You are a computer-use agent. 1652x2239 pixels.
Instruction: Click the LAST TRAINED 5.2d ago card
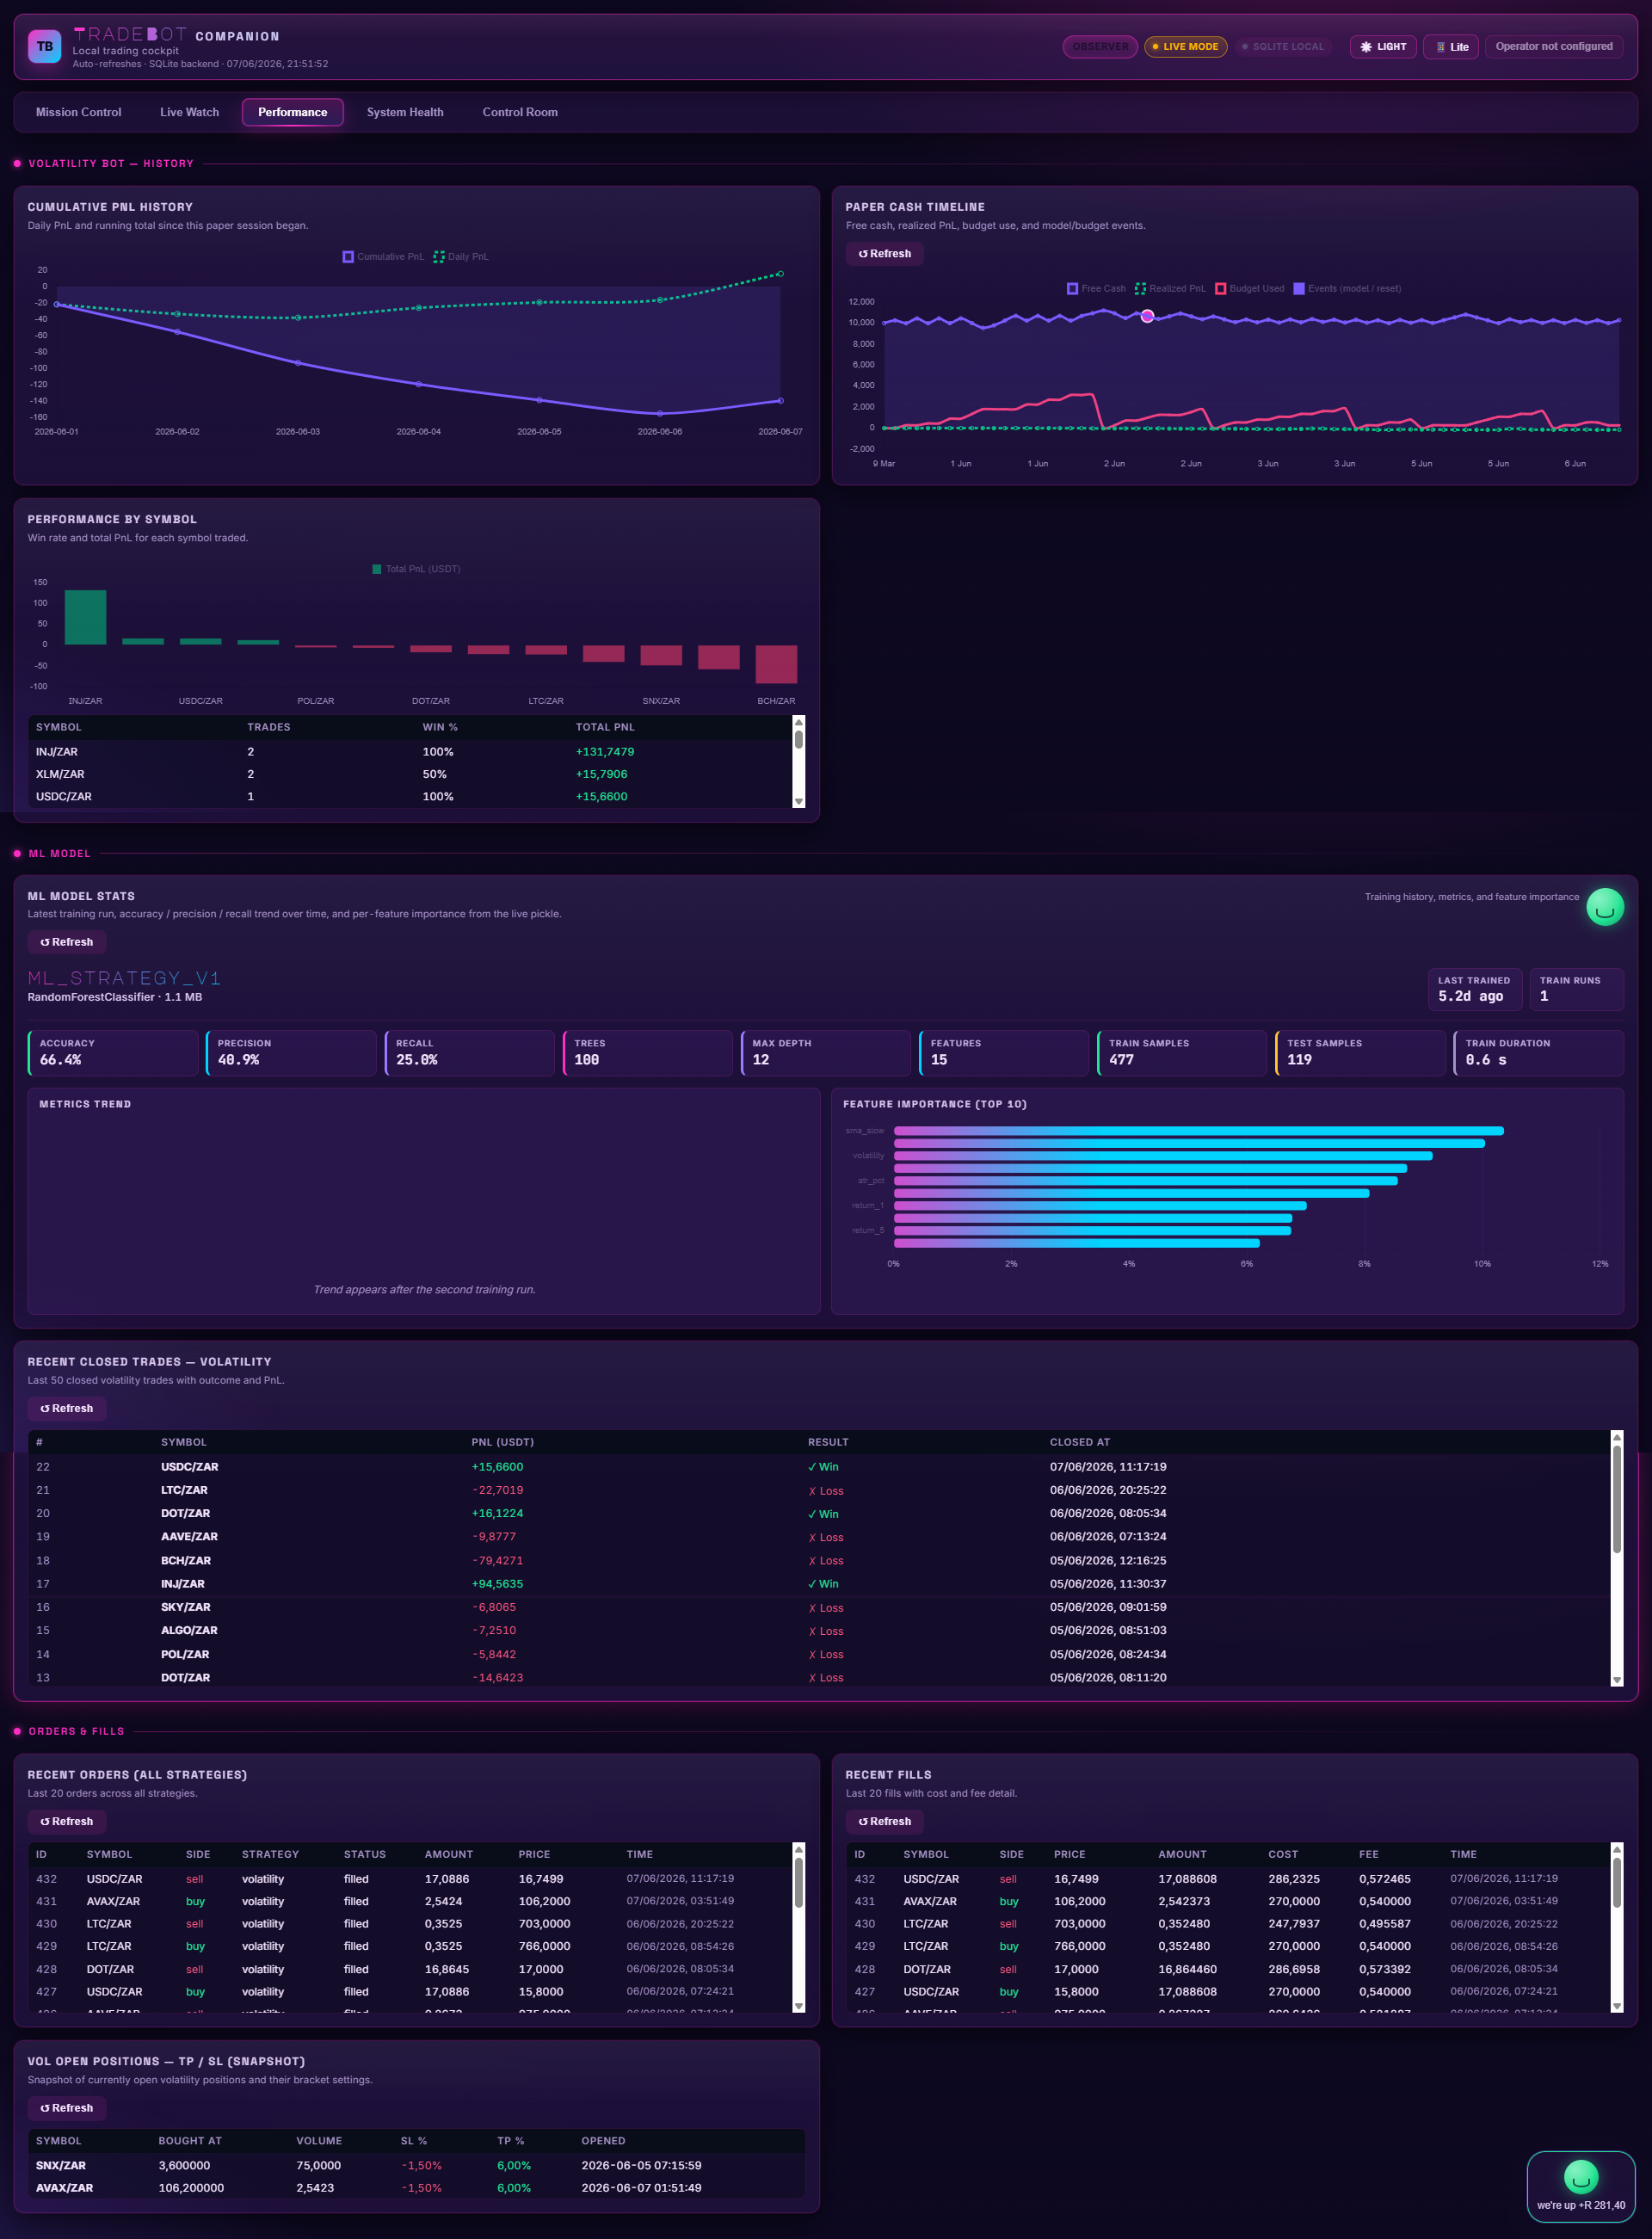(x=1474, y=989)
